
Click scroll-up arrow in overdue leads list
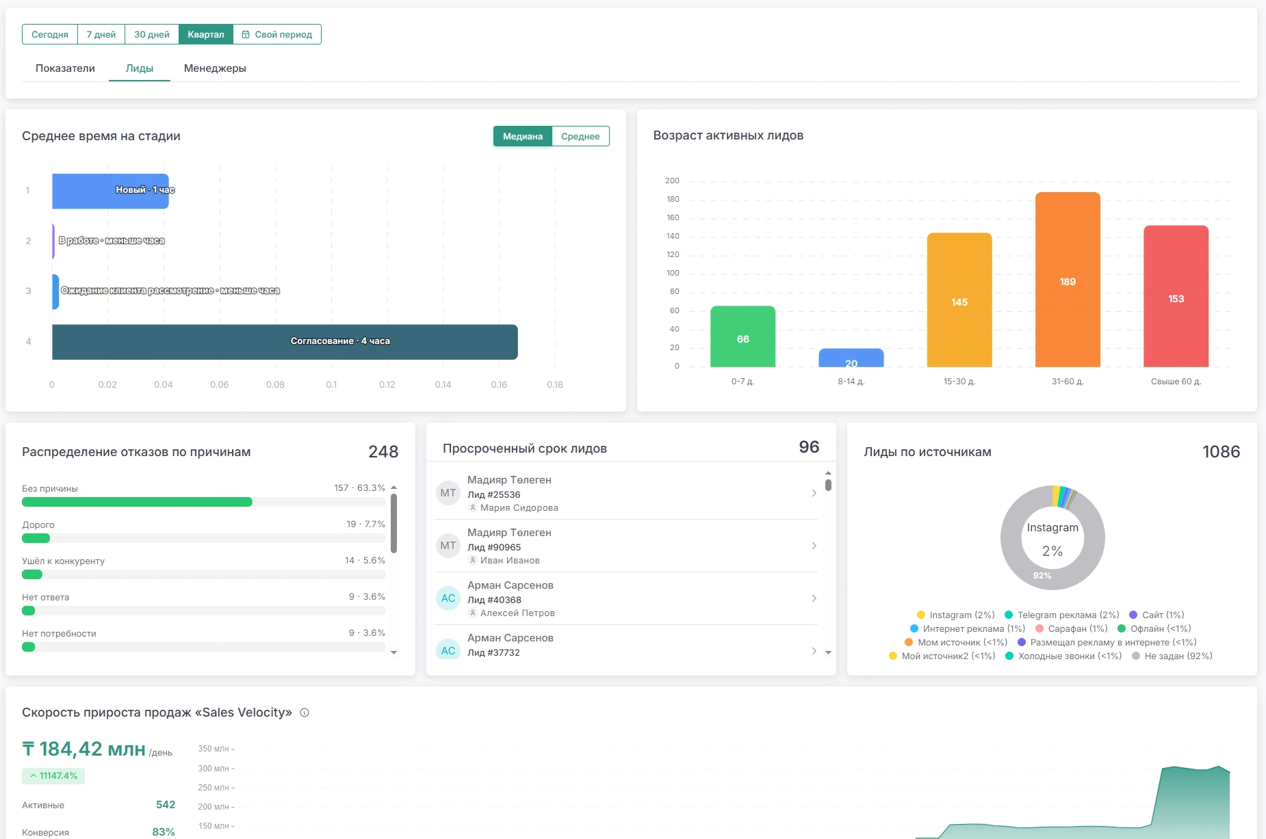click(828, 473)
